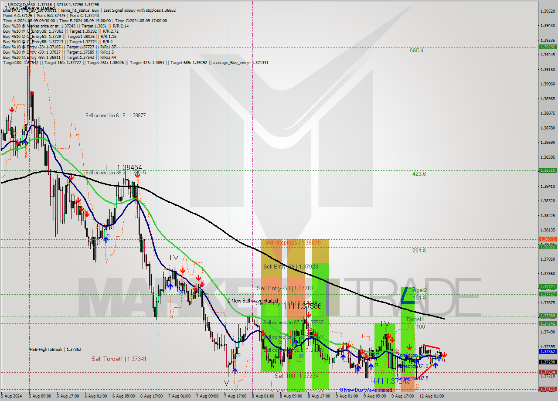This screenshot has width=558, height=401.
Task: Click the 1.39060 price scale label
Action: (547, 84)
